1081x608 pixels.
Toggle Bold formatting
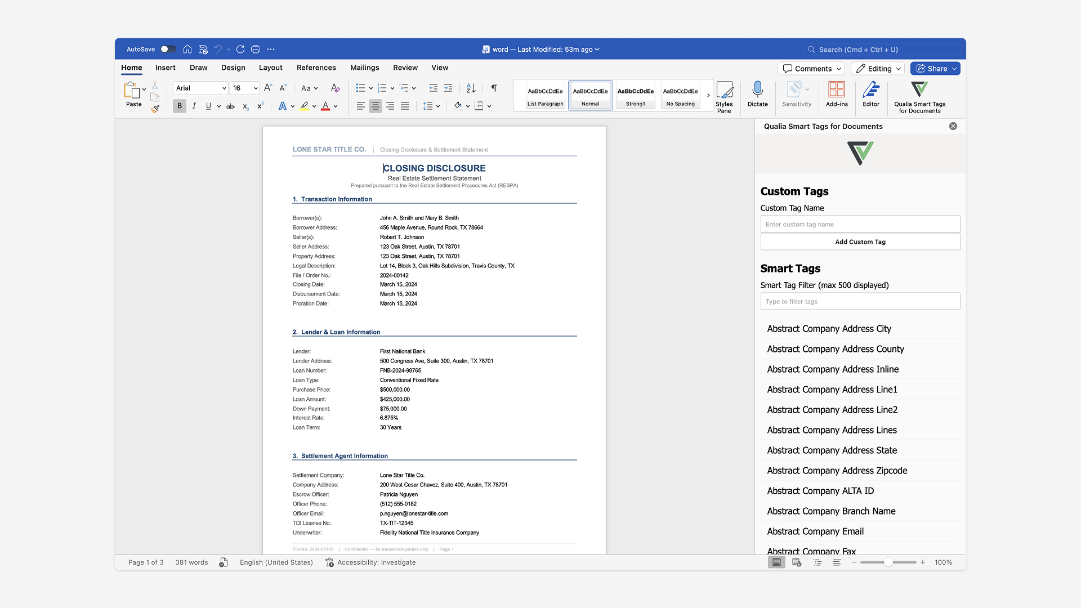coord(180,106)
